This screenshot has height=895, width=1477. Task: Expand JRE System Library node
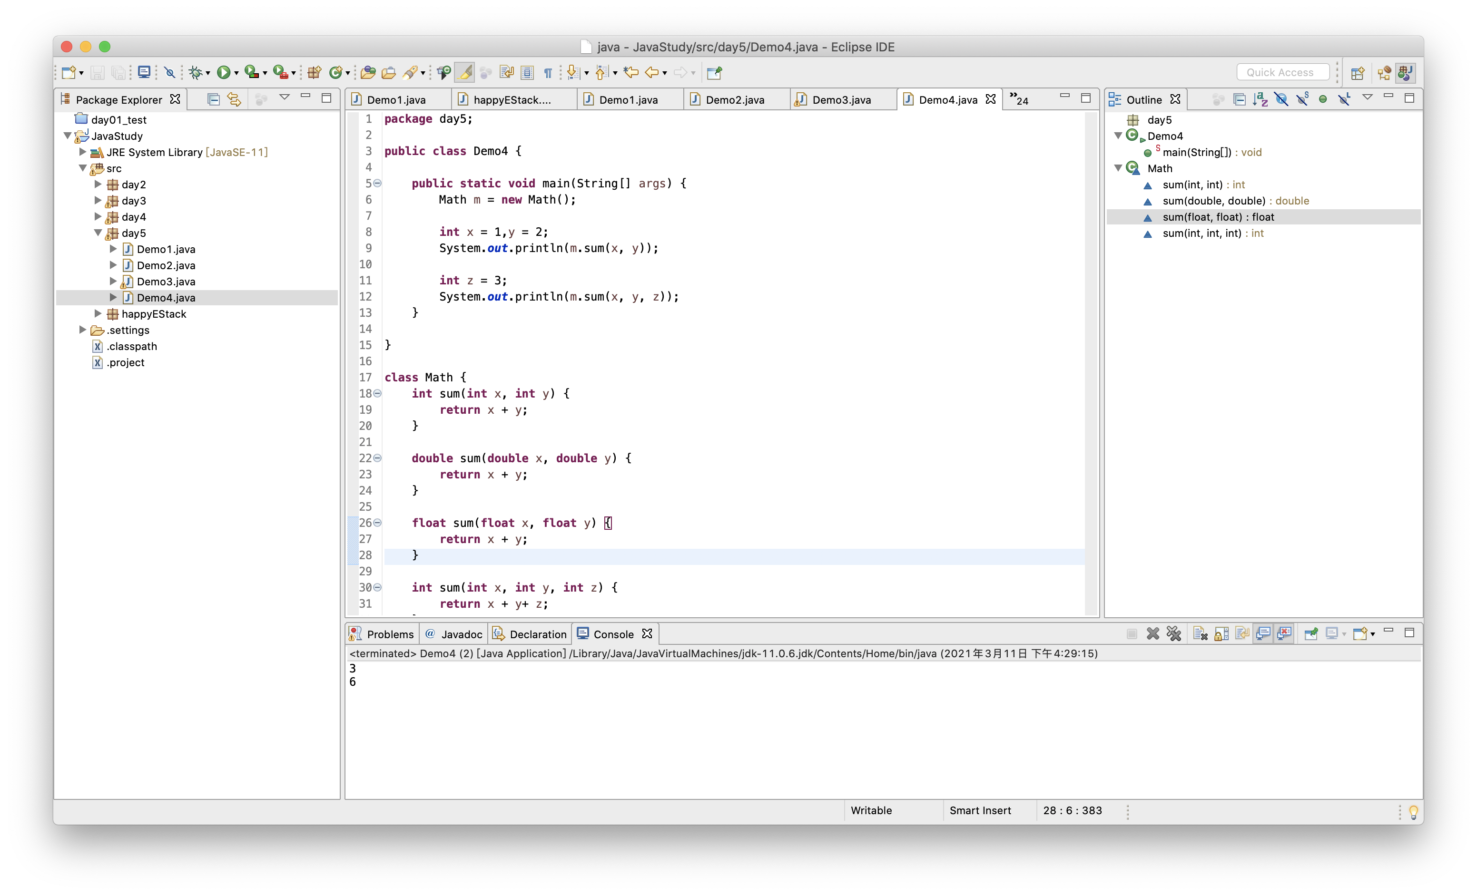(83, 152)
